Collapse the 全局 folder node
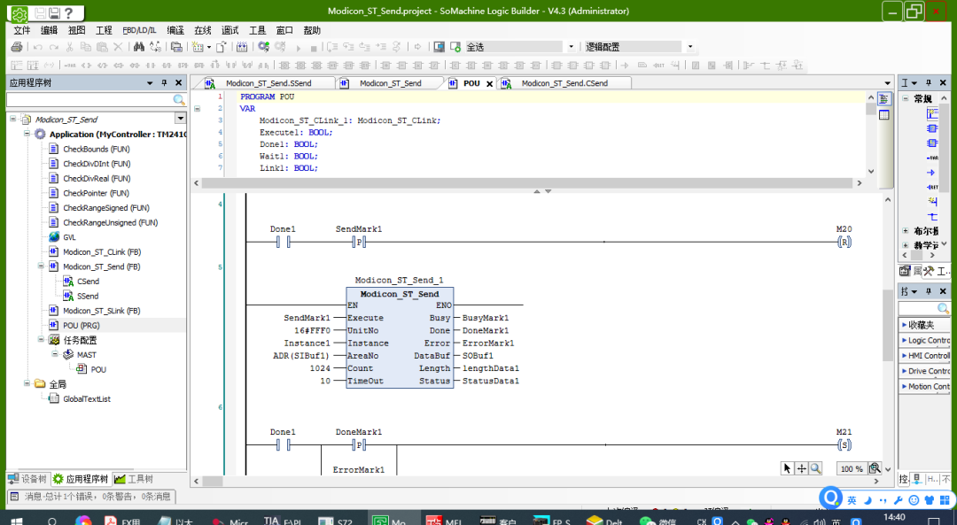 pyautogui.click(x=27, y=383)
